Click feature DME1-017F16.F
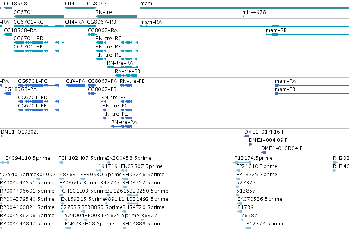 point(246,136)
